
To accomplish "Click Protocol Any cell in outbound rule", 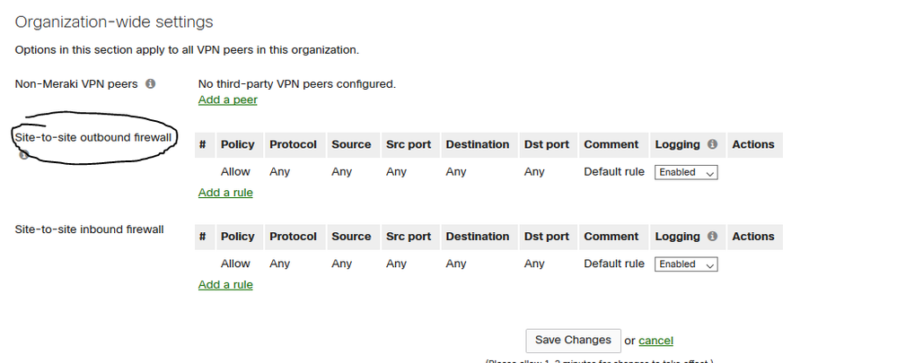I will click(x=279, y=171).
